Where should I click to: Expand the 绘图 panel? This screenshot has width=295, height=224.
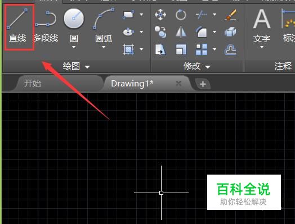77,66
